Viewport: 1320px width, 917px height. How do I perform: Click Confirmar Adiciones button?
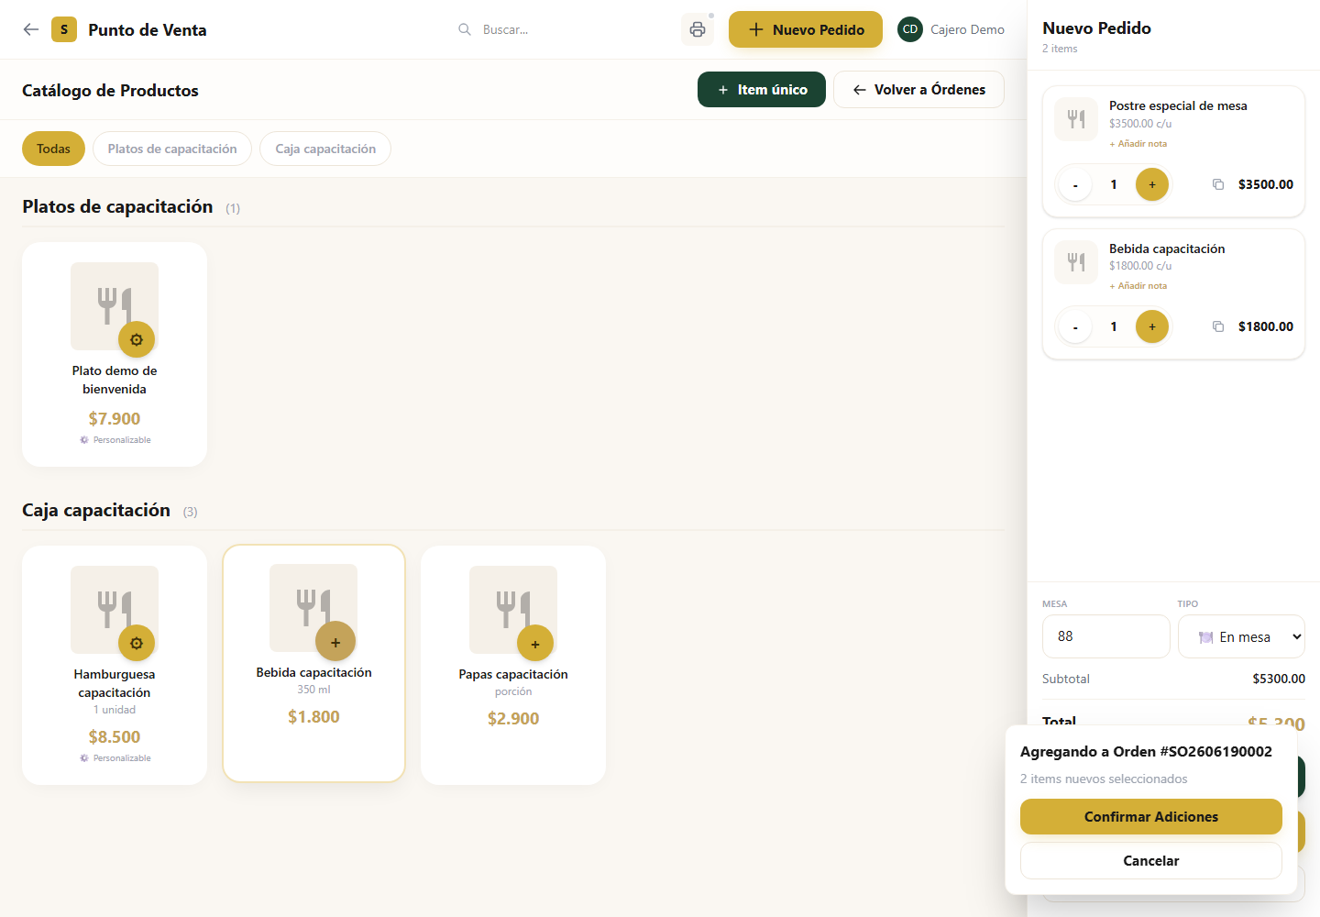(1151, 817)
